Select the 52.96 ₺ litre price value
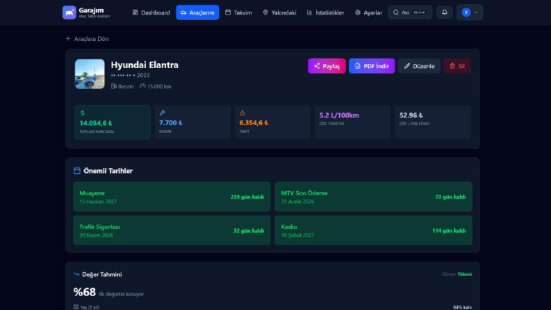Viewport: 551px width, 310px height. 411,115
